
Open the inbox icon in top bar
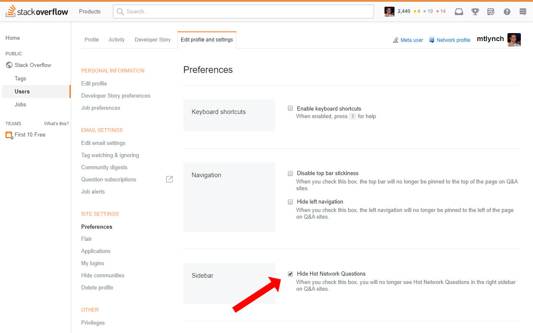coord(459,12)
